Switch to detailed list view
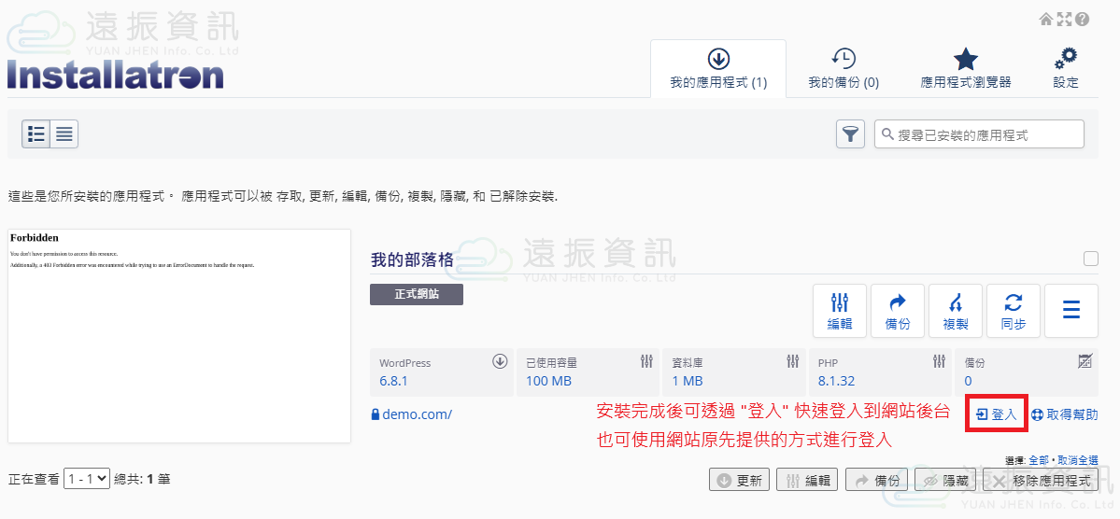1120x519 pixels. point(36,134)
